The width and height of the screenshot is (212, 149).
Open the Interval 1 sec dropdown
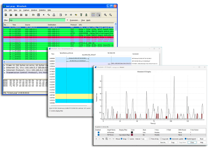(x=145, y=139)
